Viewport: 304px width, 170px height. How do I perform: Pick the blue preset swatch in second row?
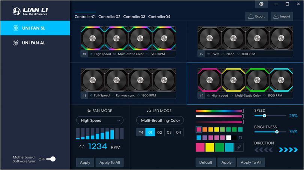pyautogui.click(x=199, y=137)
